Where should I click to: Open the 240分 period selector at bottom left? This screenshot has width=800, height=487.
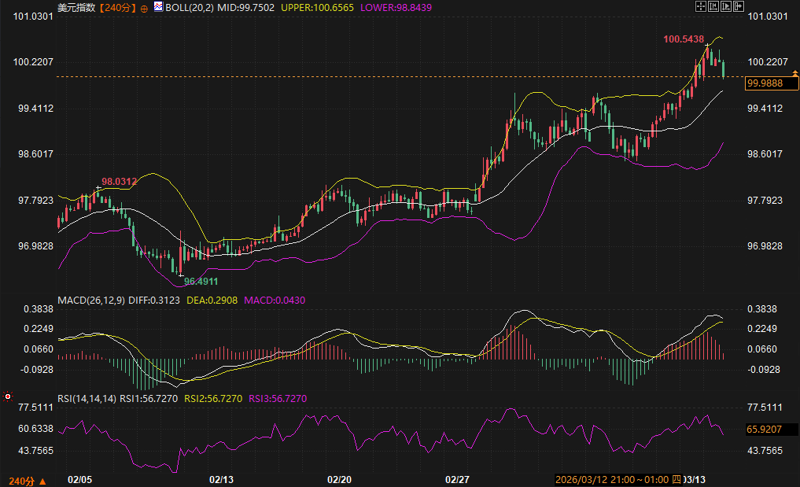coord(27,479)
